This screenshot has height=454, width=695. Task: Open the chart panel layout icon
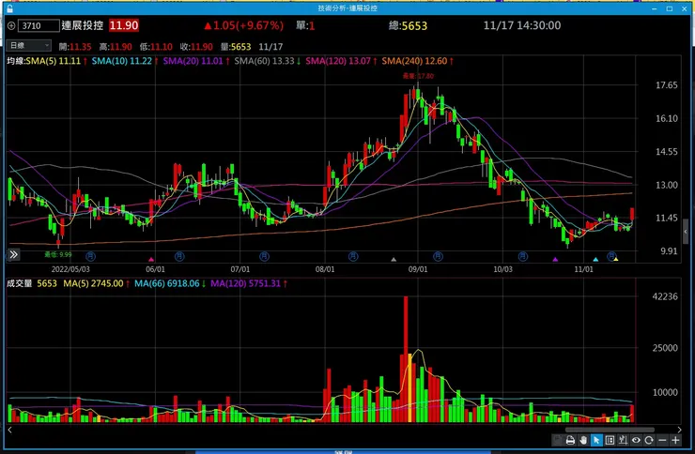tap(610, 440)
